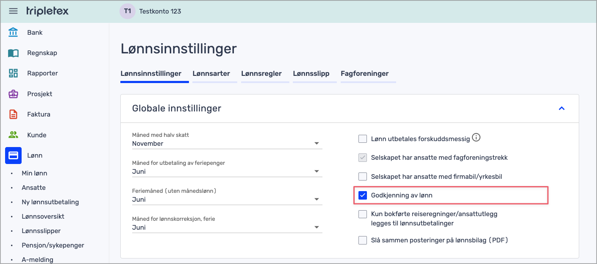Open Måned for utbetaling av feriepenger dropdown
597x264 pixels.
(227, 172)
